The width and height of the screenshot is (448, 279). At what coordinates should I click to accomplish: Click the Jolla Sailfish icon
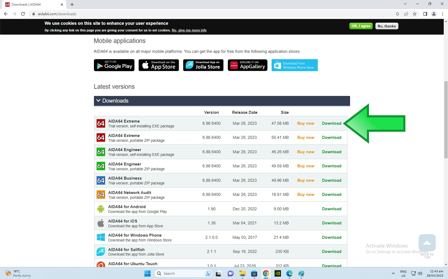click(101, 252)
